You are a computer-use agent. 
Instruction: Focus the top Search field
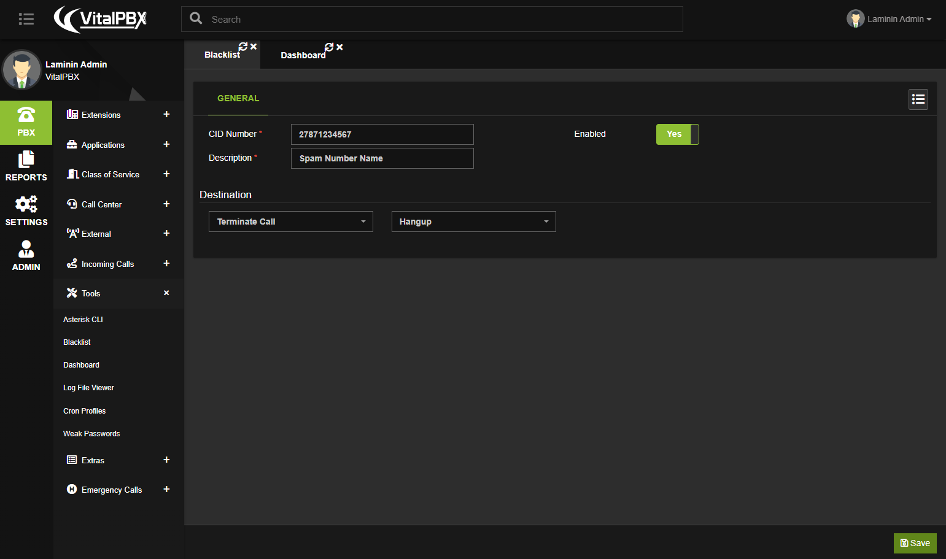pos(432,19)
